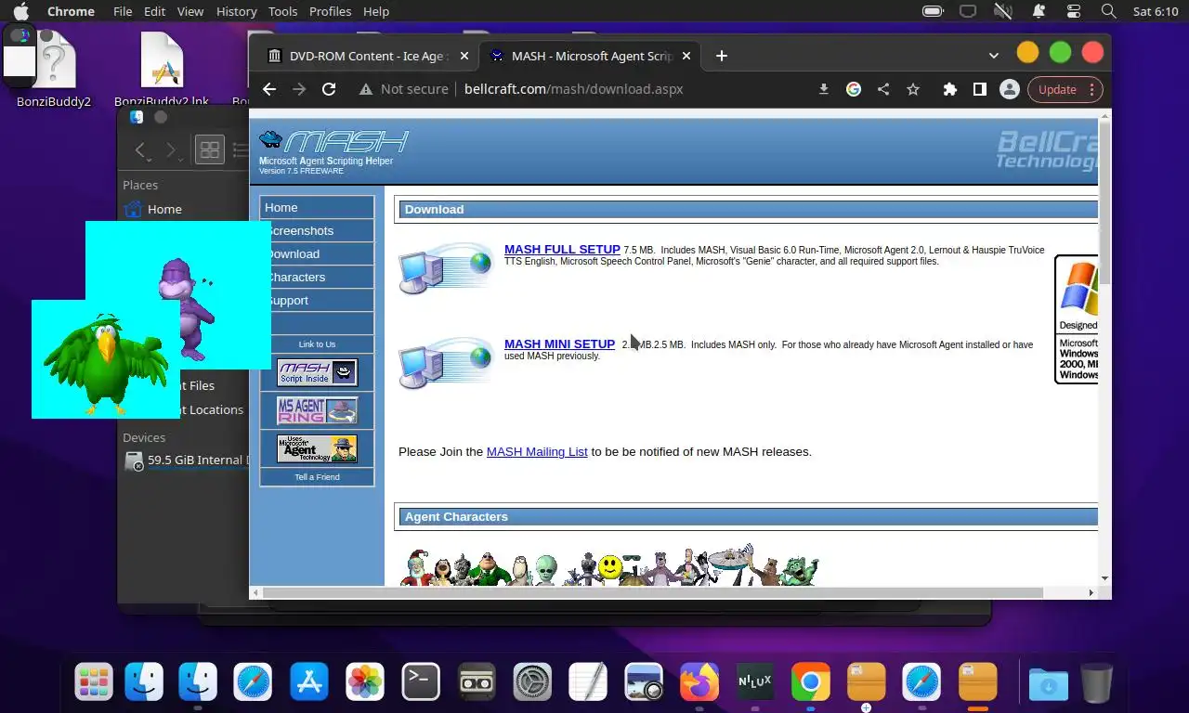Click the page's horizontal scrollbar
Image resolution: width=1189 pixels, height=713 pixels.
click(652, 592)
